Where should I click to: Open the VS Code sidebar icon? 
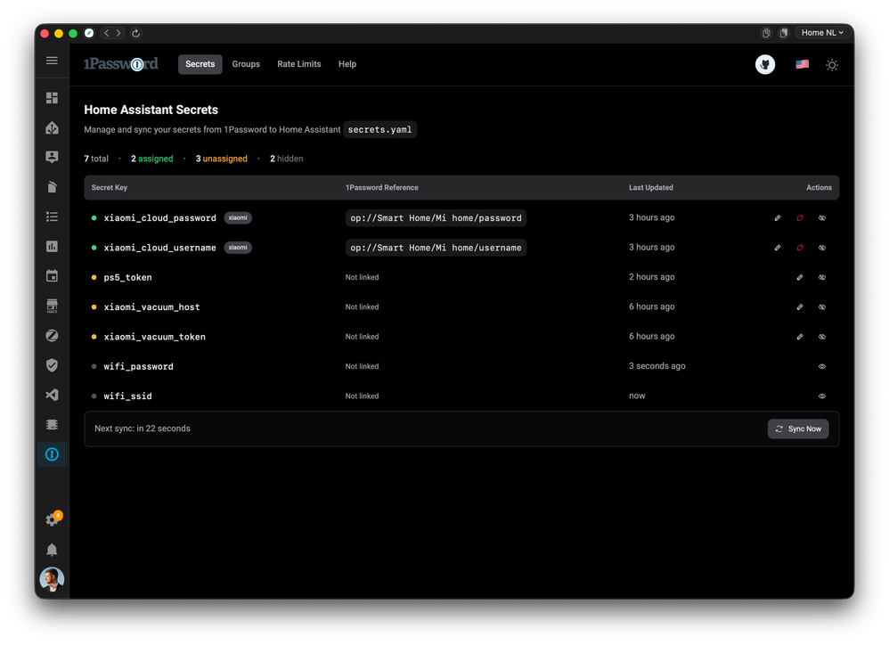tap(52, 395)
